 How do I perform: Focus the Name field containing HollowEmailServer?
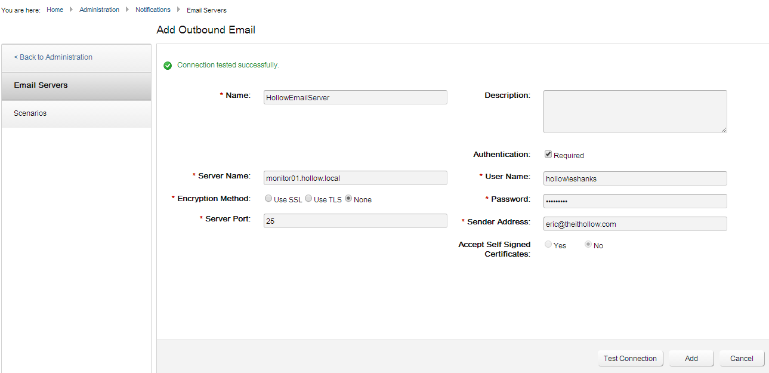(355, 97)
